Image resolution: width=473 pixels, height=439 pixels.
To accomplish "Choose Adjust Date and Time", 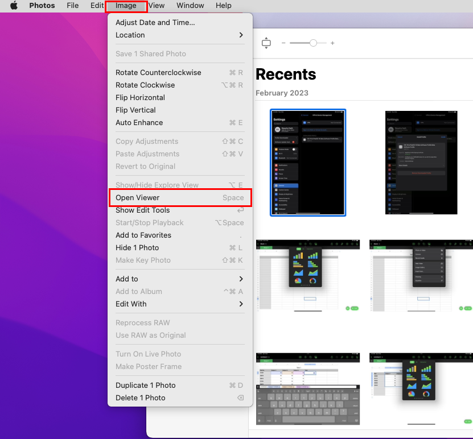I will coord(180,23).
